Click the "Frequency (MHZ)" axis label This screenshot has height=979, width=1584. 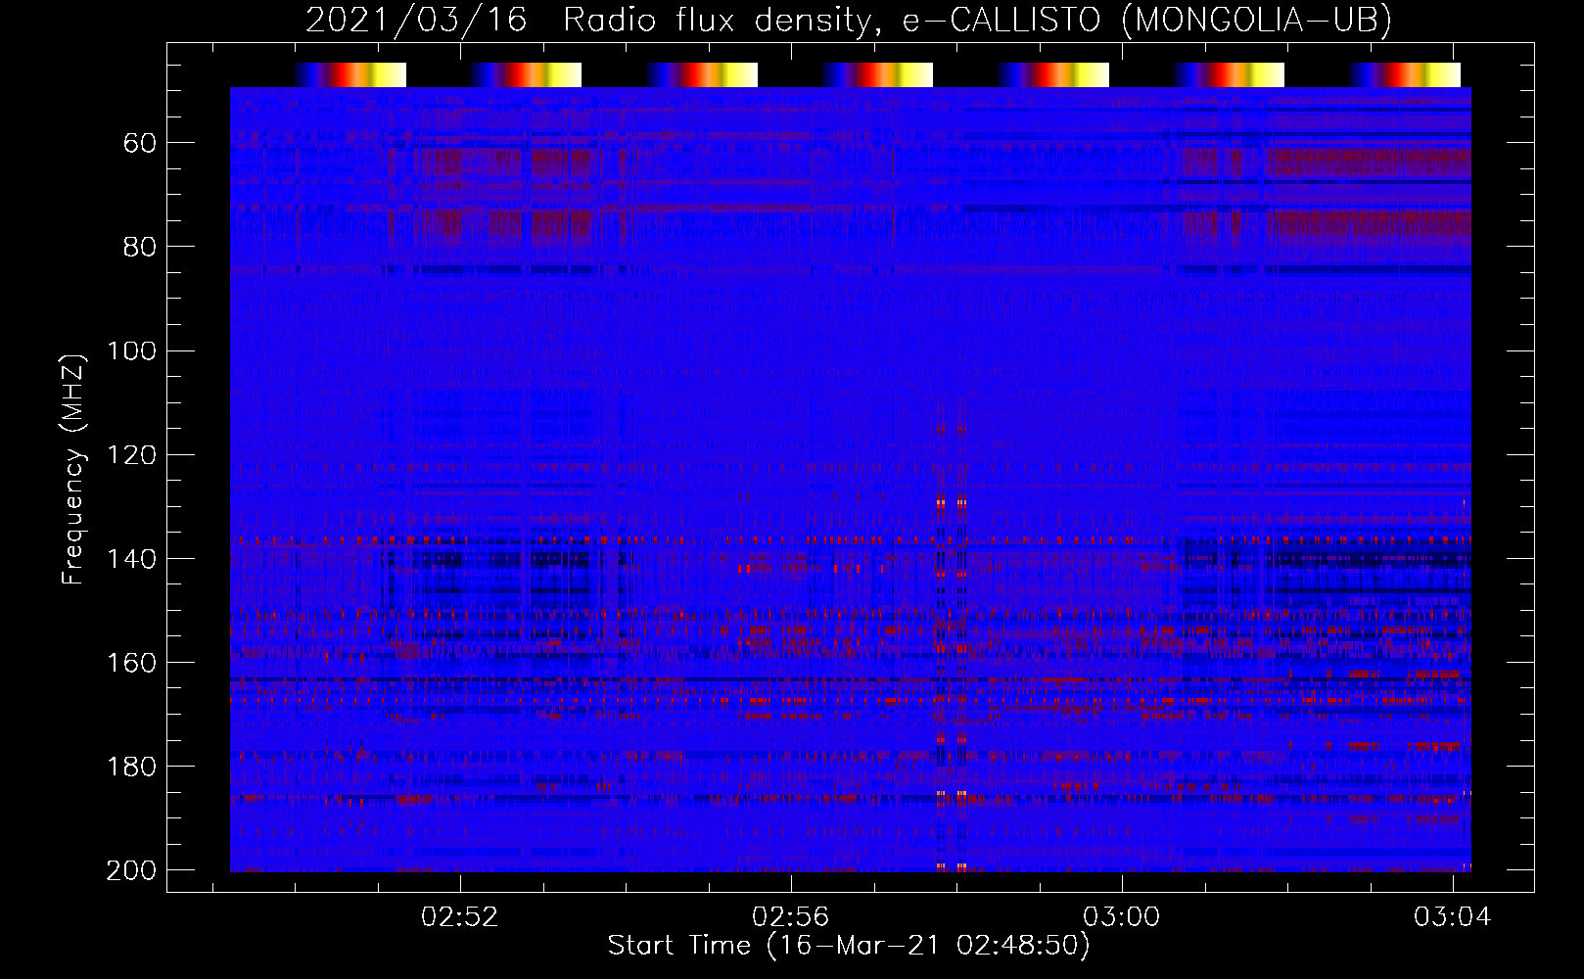[73, 469]
